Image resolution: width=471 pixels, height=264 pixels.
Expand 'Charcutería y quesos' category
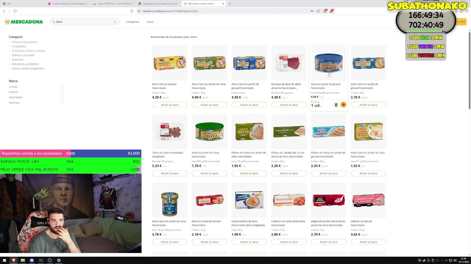[24, 42]
